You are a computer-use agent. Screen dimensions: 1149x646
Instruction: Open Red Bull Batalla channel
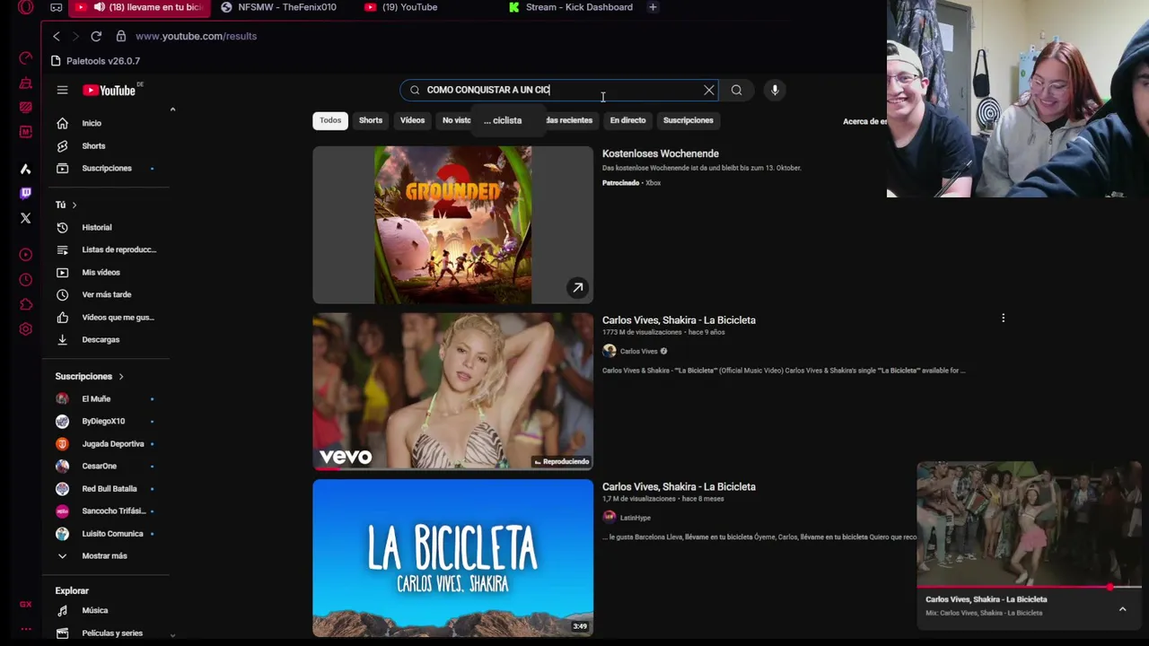[109, 488]
